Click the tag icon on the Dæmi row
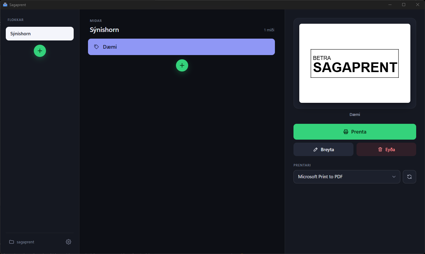The image size is (425, 254). tap(97, 47)
